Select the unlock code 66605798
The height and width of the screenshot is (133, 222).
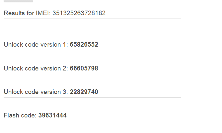(x=84, y=68)
